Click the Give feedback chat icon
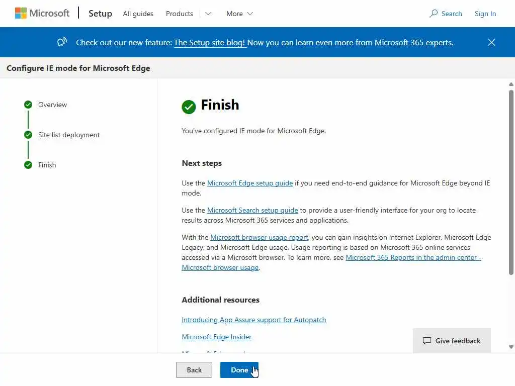This screenshot has width=515, height=386. tap(427, 341)
